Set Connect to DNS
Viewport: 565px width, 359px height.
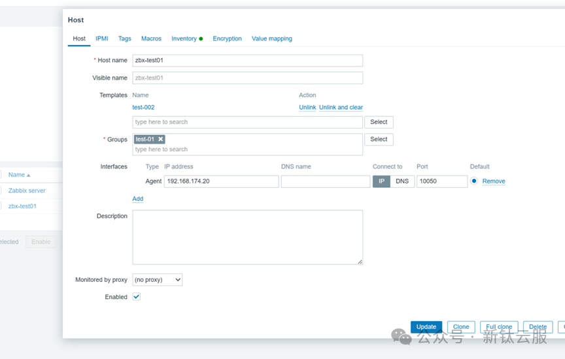click(x=402, y=181)
